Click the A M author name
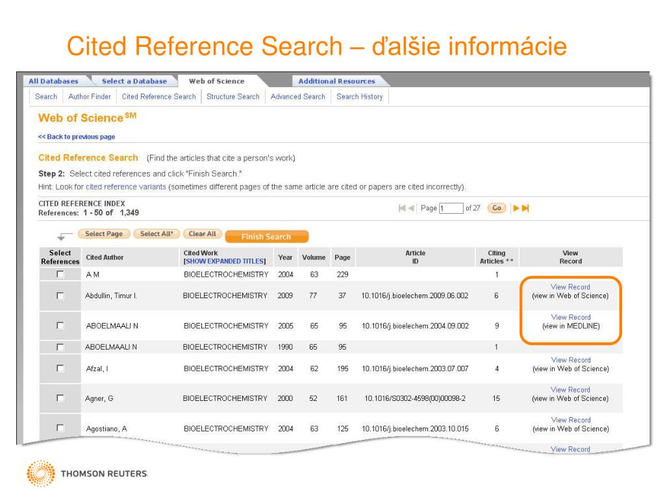The width and height of the screenshot is (665, 499). coord(92,275)
